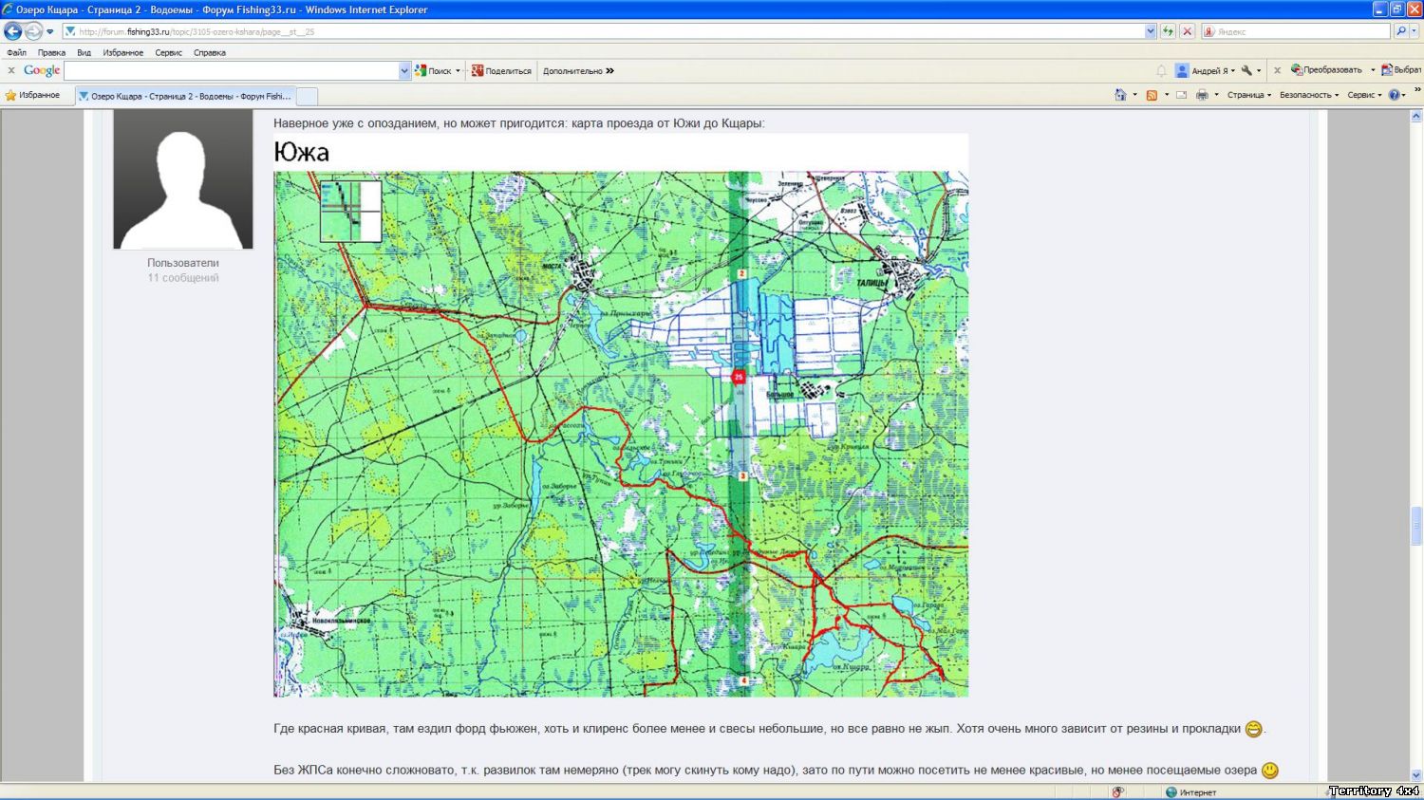Image resolution: width=1424 pixels, height=800 pixels.
Task: Click the Google toolbar search field
Action: (x=231, y=71)
